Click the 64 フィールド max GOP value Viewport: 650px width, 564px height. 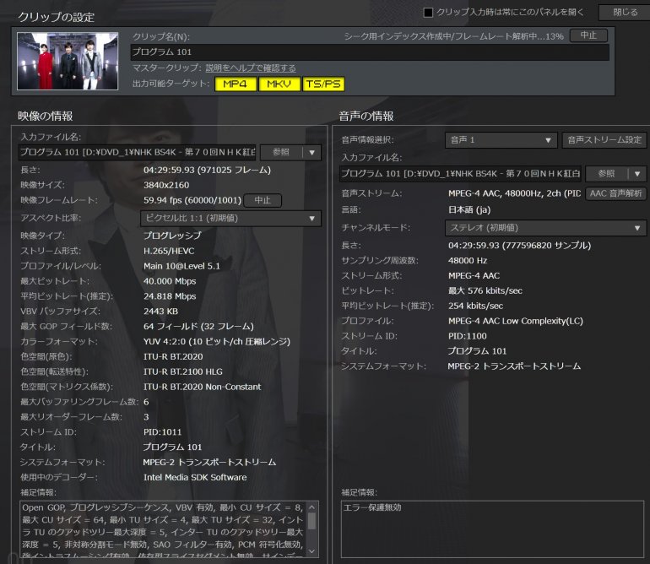[198, 327]
